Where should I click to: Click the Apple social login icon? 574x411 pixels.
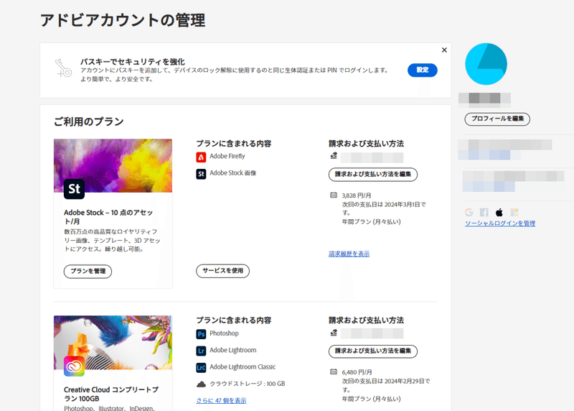point(499,212)
